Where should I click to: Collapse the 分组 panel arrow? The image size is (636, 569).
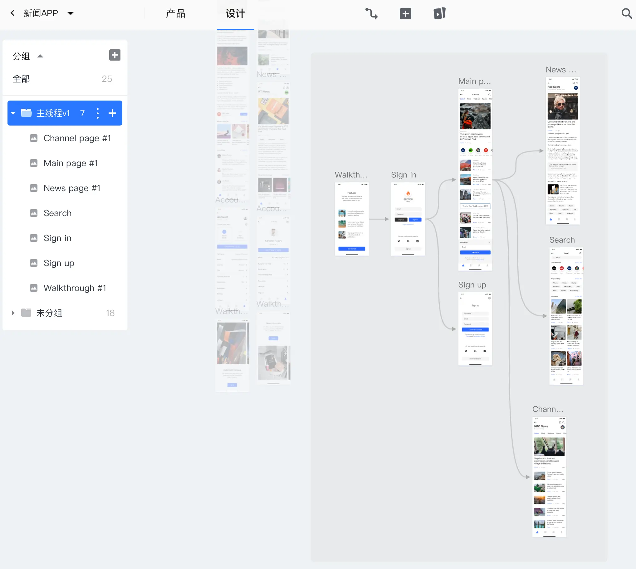coord(40,56)
